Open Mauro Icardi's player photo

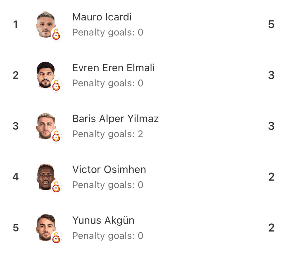click(x=46, y=24)
